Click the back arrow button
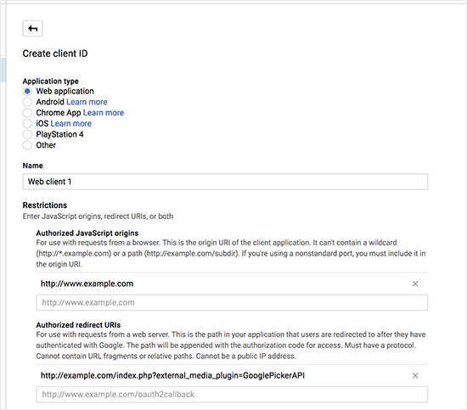Image resolution: width=467 pixels, height=410 pixels. [x=33, y=29]
